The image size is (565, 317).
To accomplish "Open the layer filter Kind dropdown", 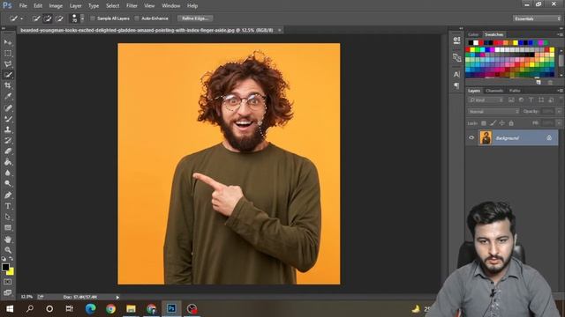I will click(486, 100).
